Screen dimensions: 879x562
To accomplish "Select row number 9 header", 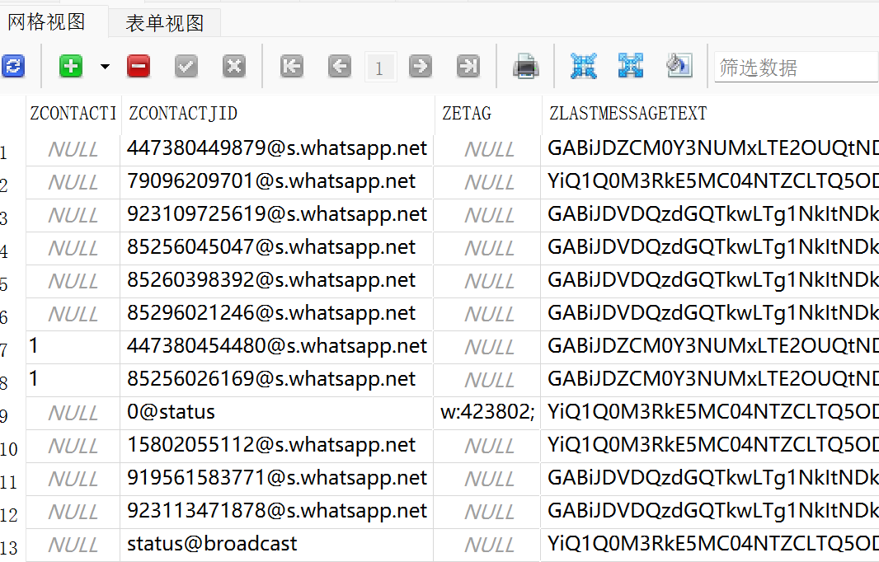I will (12, 415).
